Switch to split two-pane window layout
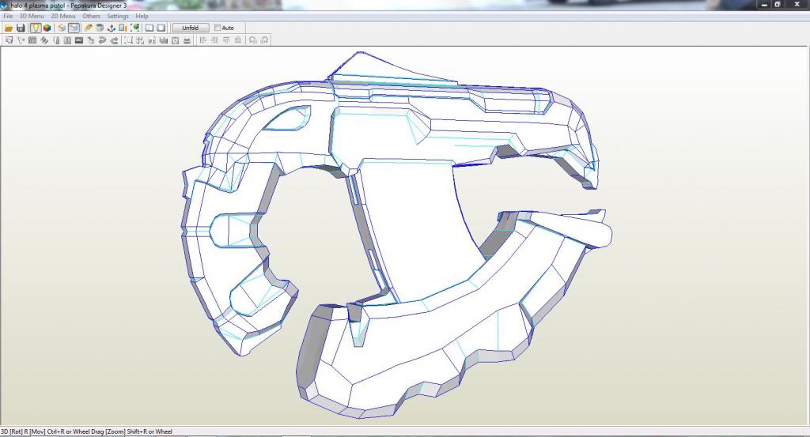 [150, 28]
